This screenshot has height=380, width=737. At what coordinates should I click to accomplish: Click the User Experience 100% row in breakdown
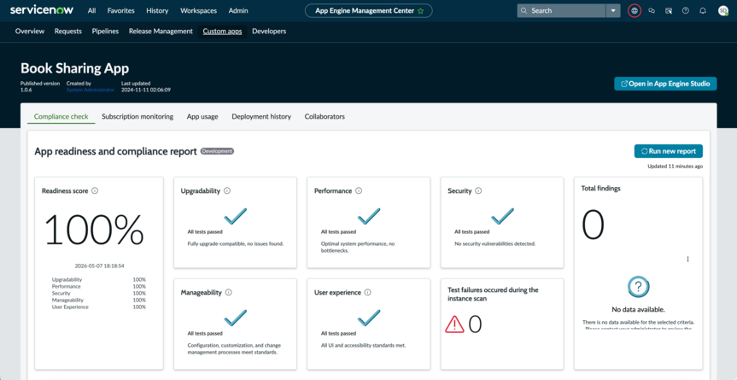pyautogui.click(x=99, y=307)
